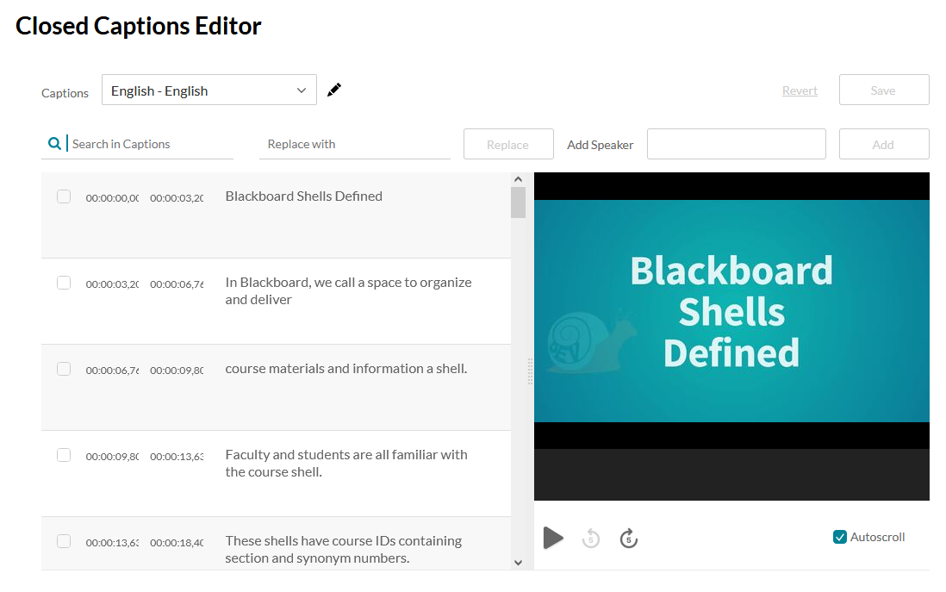The width and height of the screenshot is (946, 592).
Task: Click the magnifier search icon
Action: tap(54, 144)
